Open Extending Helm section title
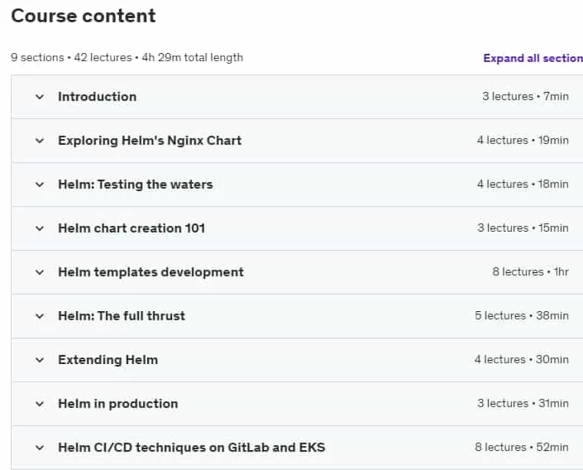The image size is (583, 470). coord(108,360)
